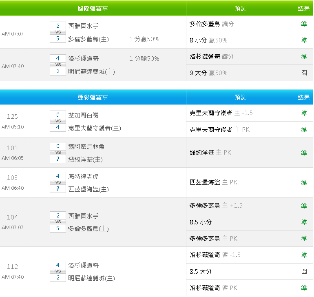
Task: Click 準 result for 多倫多藍鳥 讓分
Action: tap(304, 24)
